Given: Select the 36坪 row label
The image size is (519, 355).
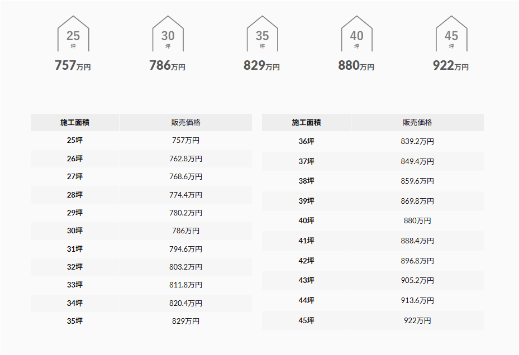Looking at the screenshot, I should (307, 141).
